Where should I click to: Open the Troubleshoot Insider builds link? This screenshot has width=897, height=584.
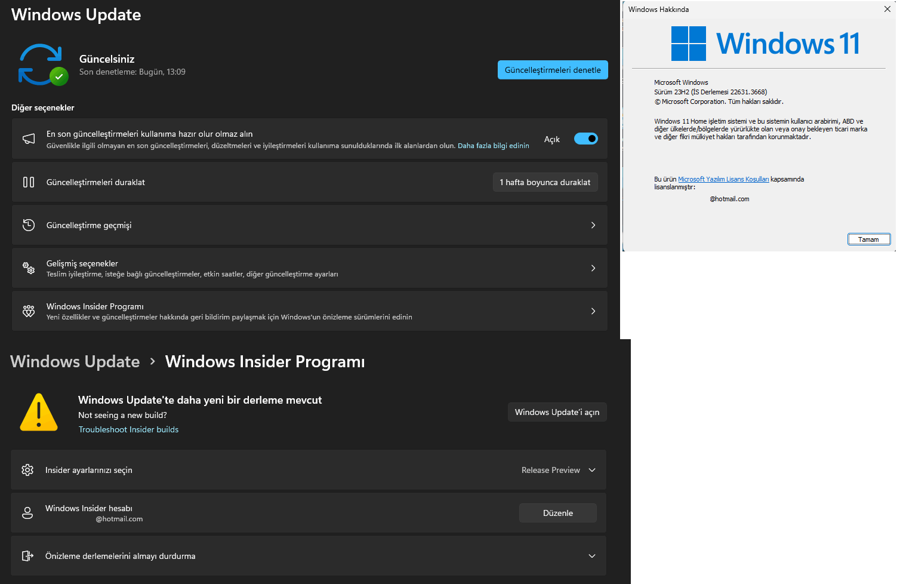pyautogui.click(x=129, y=429)
